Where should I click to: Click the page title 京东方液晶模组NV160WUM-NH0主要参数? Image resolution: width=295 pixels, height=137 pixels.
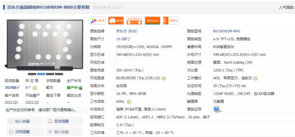click(x=48, y=7)
